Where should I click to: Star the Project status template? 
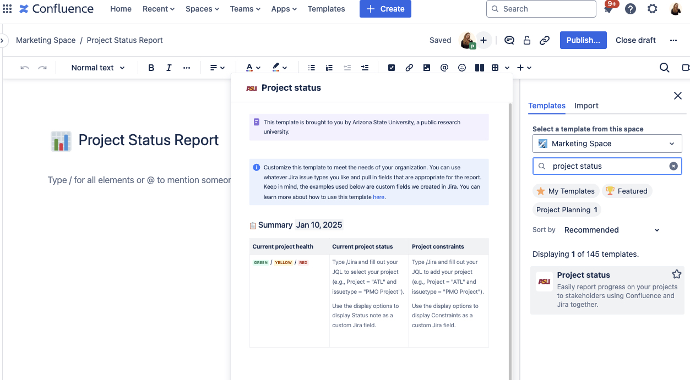pos(677,274)
